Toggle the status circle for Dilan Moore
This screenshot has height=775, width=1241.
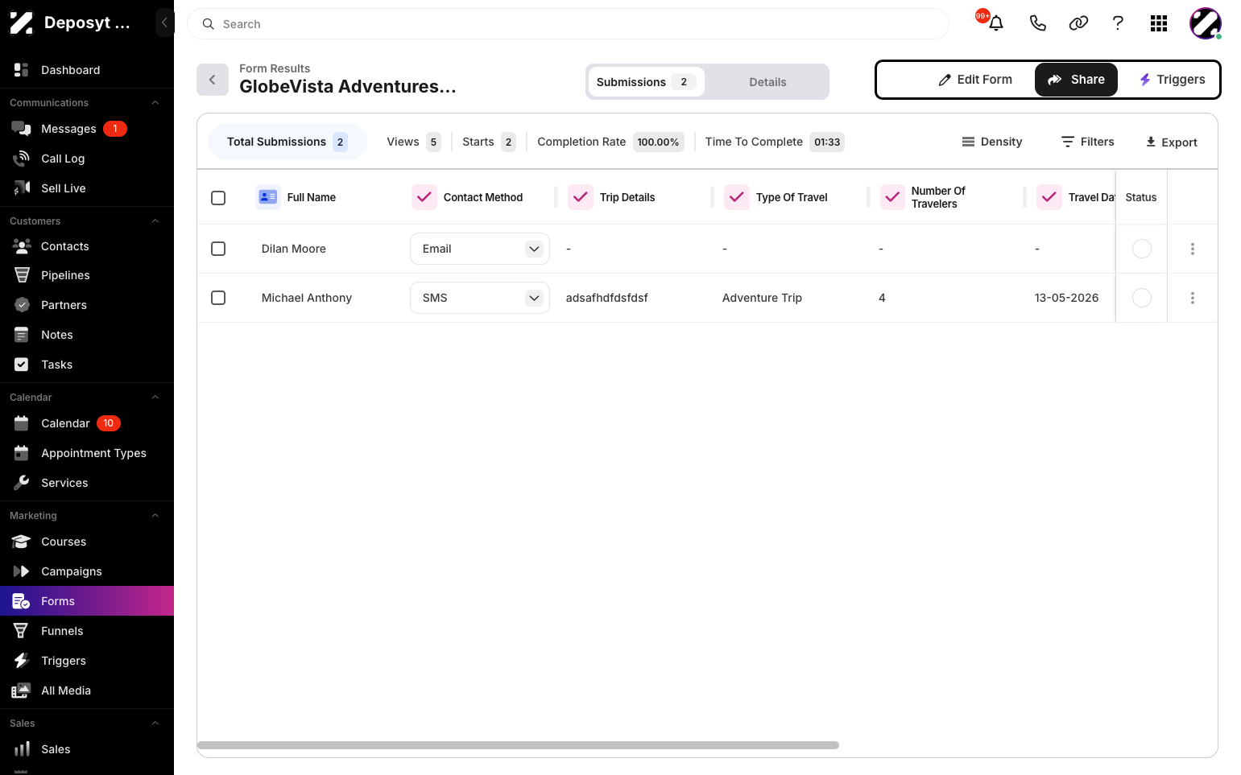pos(1142,249)
